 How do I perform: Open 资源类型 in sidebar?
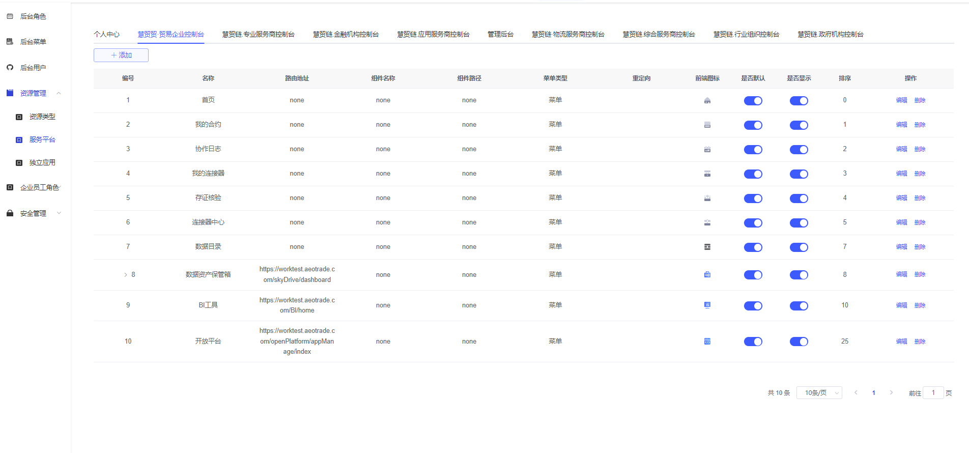coord(42,117)
